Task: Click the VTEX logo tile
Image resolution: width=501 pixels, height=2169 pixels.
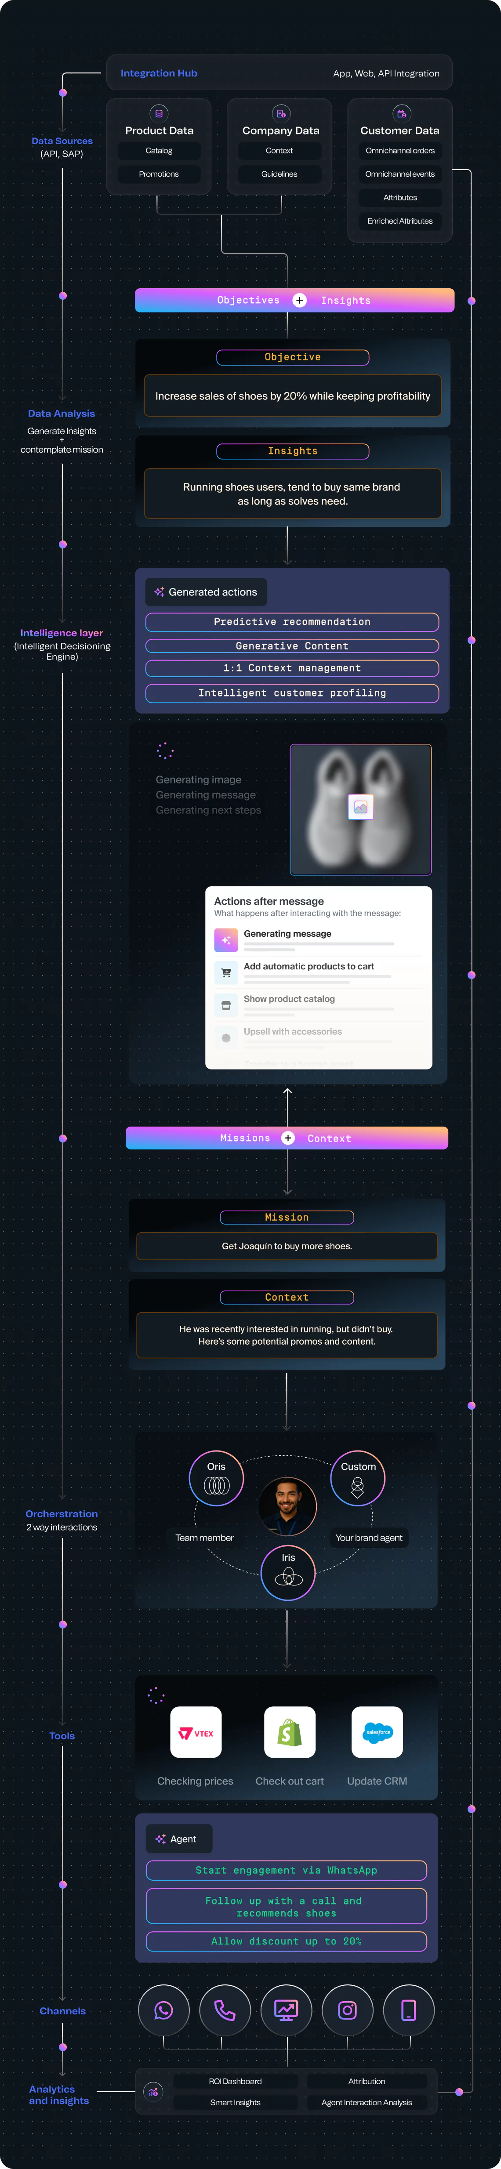Action: click(196, 1732)
